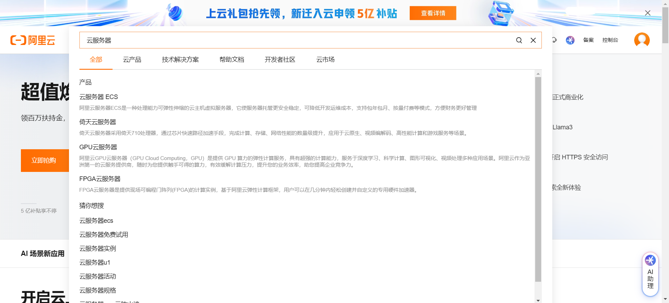Choose the 云服务器免费试用 suggestion
Screen dimensions: 669x303
click(104, 235)
